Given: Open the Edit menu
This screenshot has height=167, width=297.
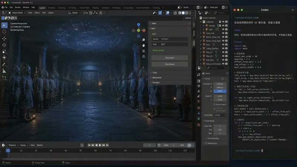Looking at the screenshot, I should (11, 7).
